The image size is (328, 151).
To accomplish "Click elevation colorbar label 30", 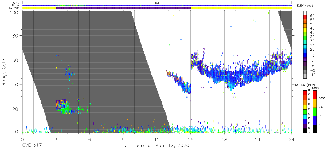I will 312,41.
